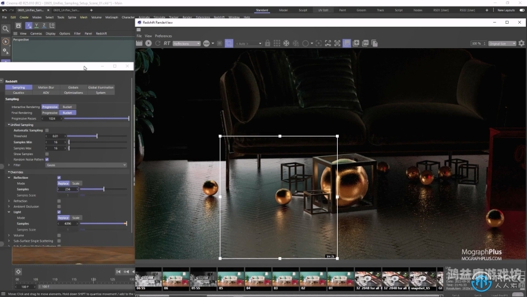Switch to the Motion Blur tab
This screenshot has height=297, width=527.
point(46,87)
